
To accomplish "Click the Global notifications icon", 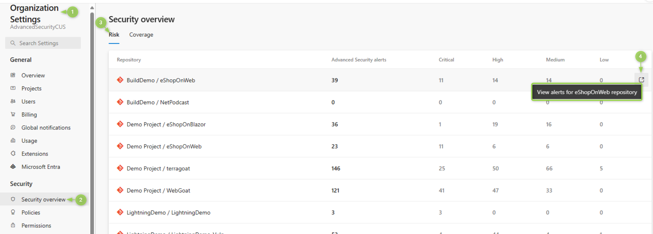I will click(13, 127).
